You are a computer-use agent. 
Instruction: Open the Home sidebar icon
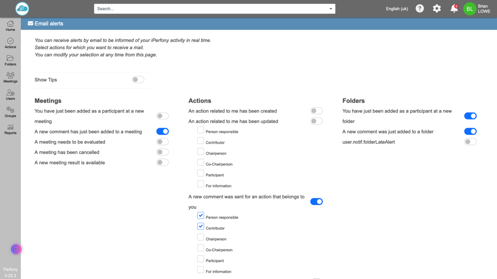tap(10, 26)
